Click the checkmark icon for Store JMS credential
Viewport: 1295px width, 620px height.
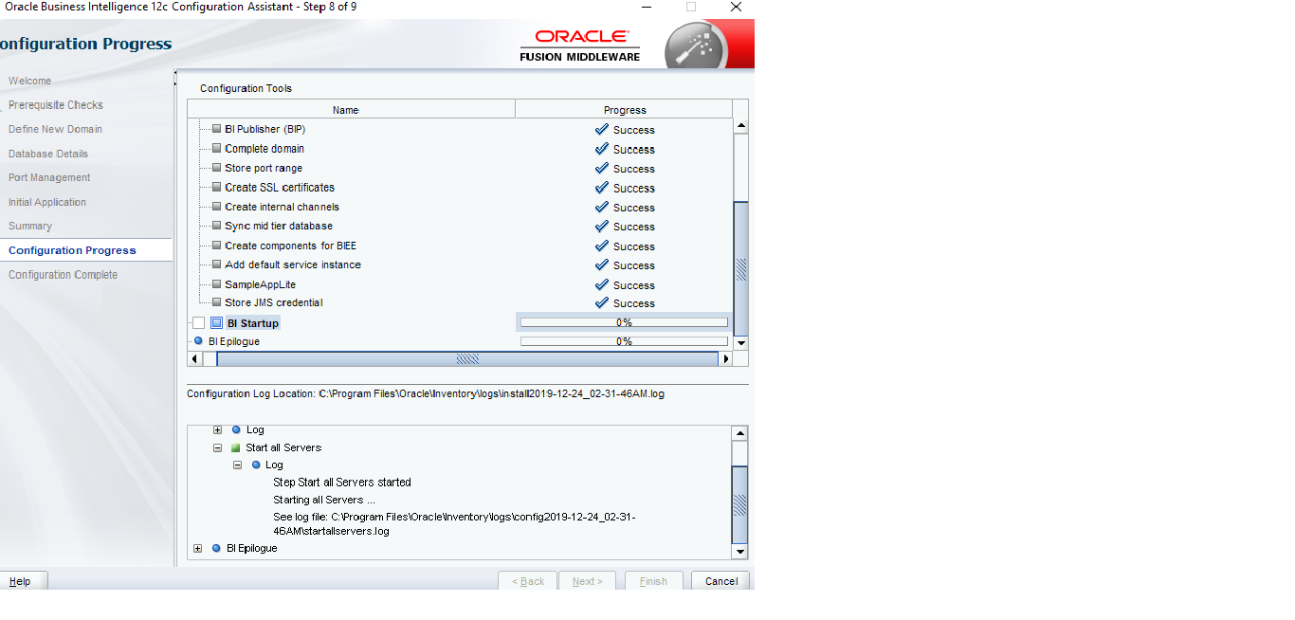[x=601, y=303]
